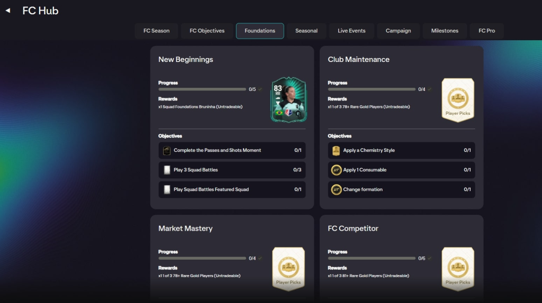The width and height of the screenshot is (542, 303).
Task: Click the UT icon beside Change formation
Action: click(x=336, y=189)
